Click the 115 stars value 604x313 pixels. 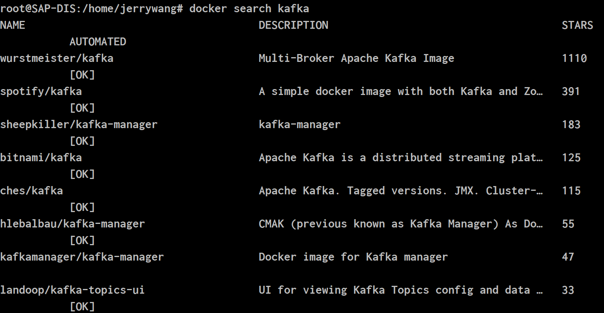click(571, 191)
